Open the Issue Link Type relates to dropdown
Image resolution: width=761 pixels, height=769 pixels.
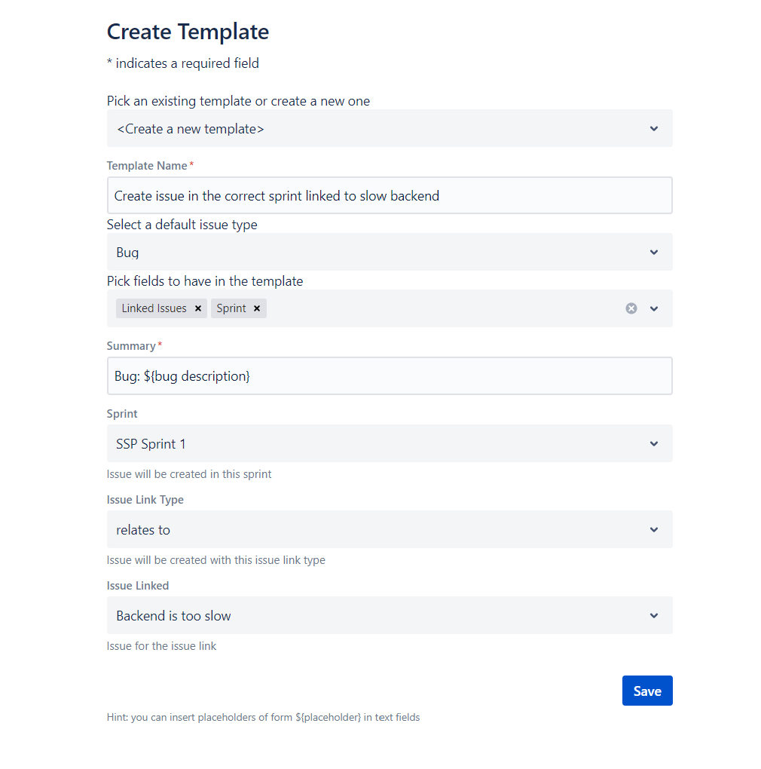point(390,530)
